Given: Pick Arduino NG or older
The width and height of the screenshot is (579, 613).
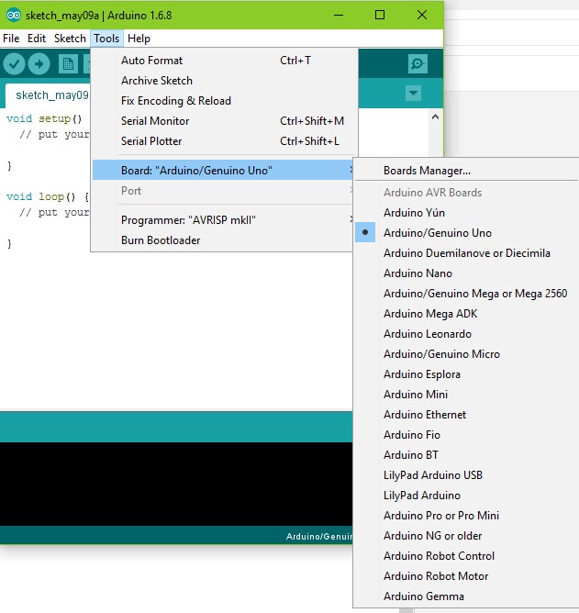Looking at the screenshot, I should coord(466,536).
